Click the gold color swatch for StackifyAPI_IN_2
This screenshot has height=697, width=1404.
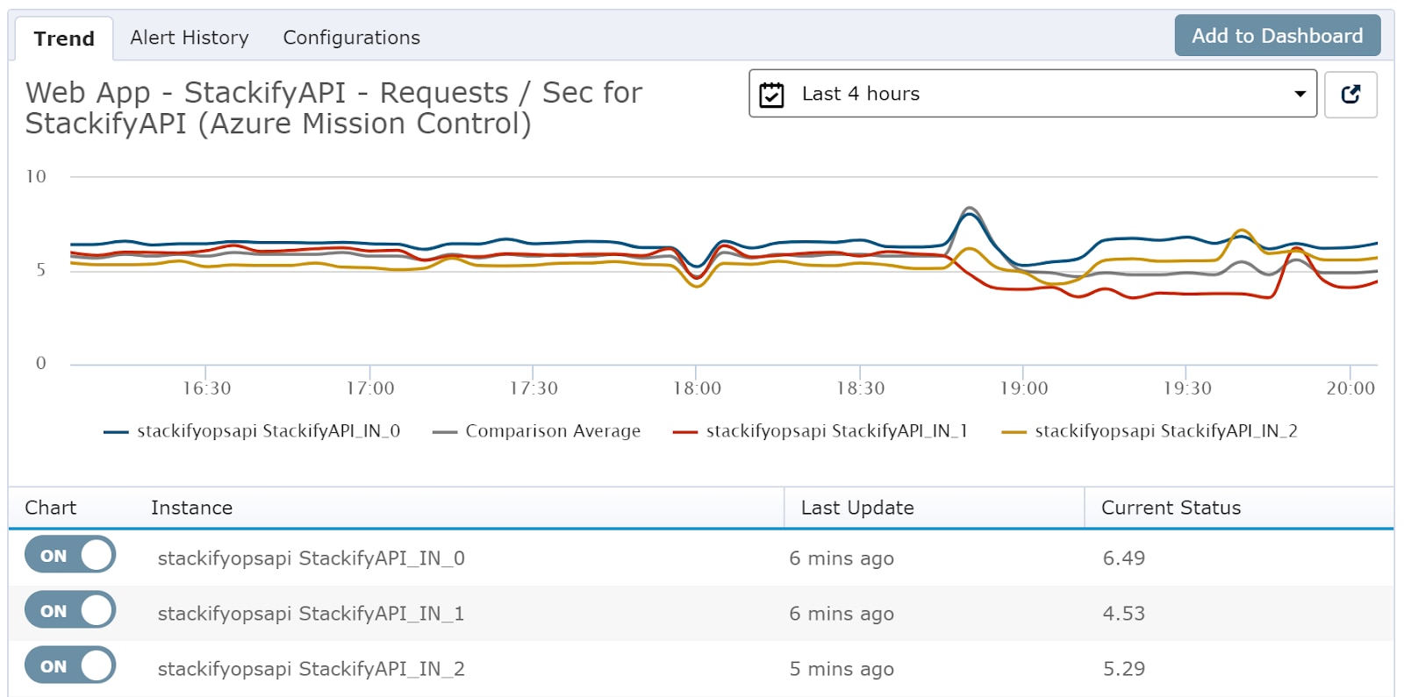click(1015, 430)
